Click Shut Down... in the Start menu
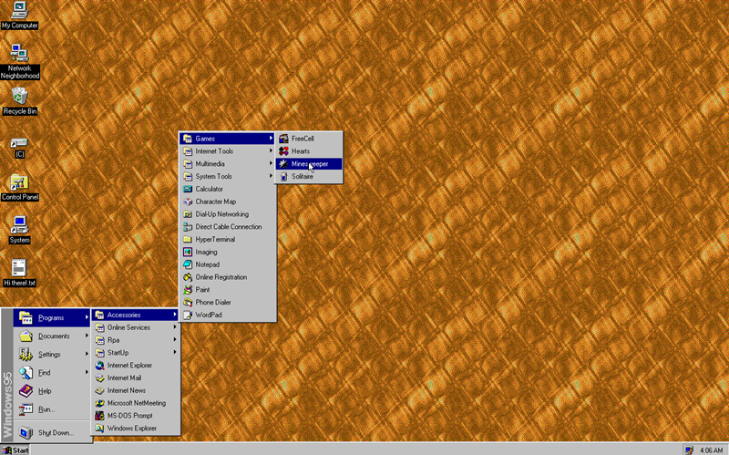Viewport: 729px width, 455px height. [x=55, y=432]
